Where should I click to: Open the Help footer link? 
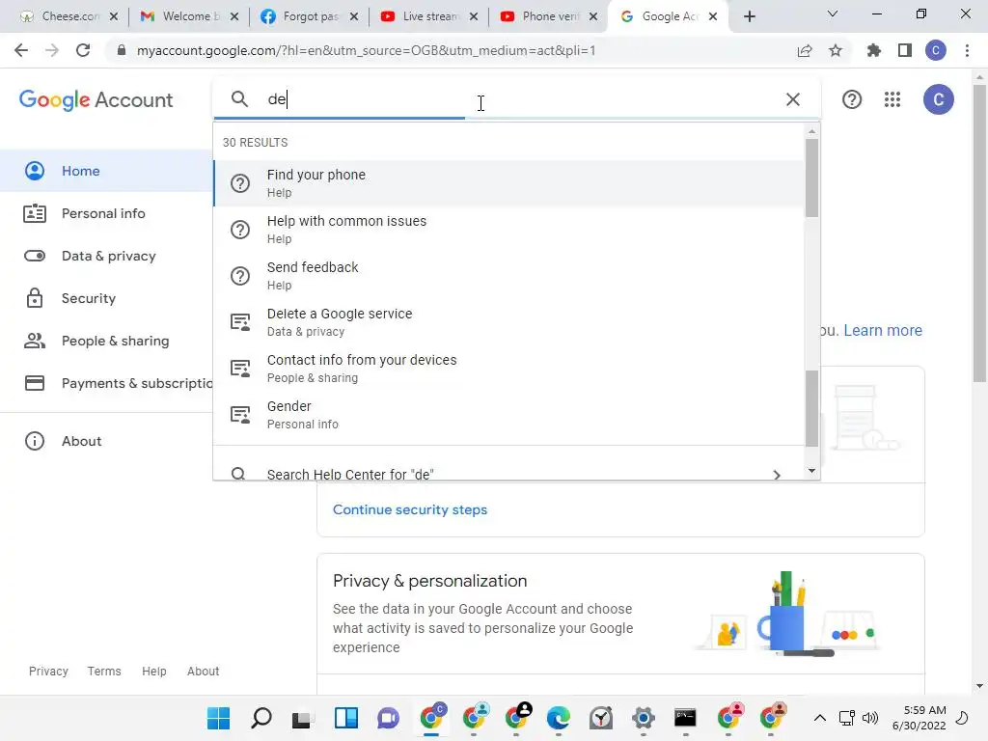tap(153, 672)
